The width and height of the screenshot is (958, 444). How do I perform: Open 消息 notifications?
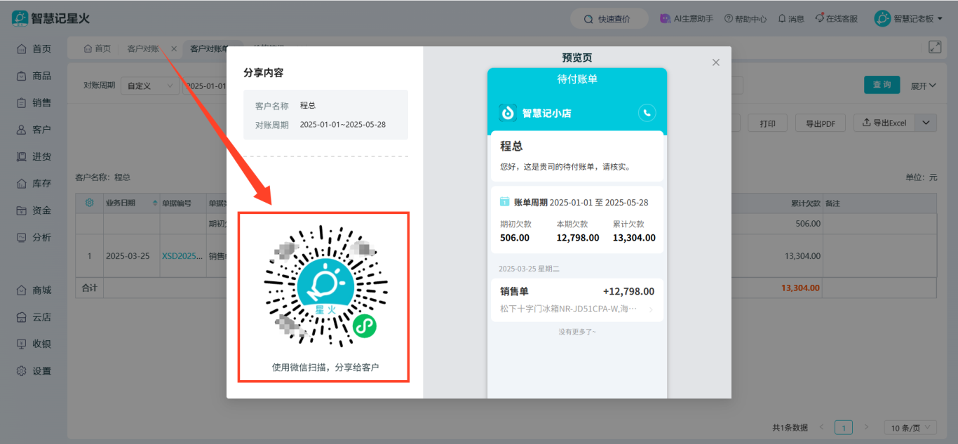point(791,19)
